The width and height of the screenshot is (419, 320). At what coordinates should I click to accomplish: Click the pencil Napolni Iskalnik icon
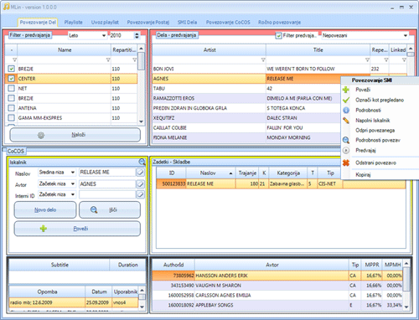coord(346,121)
